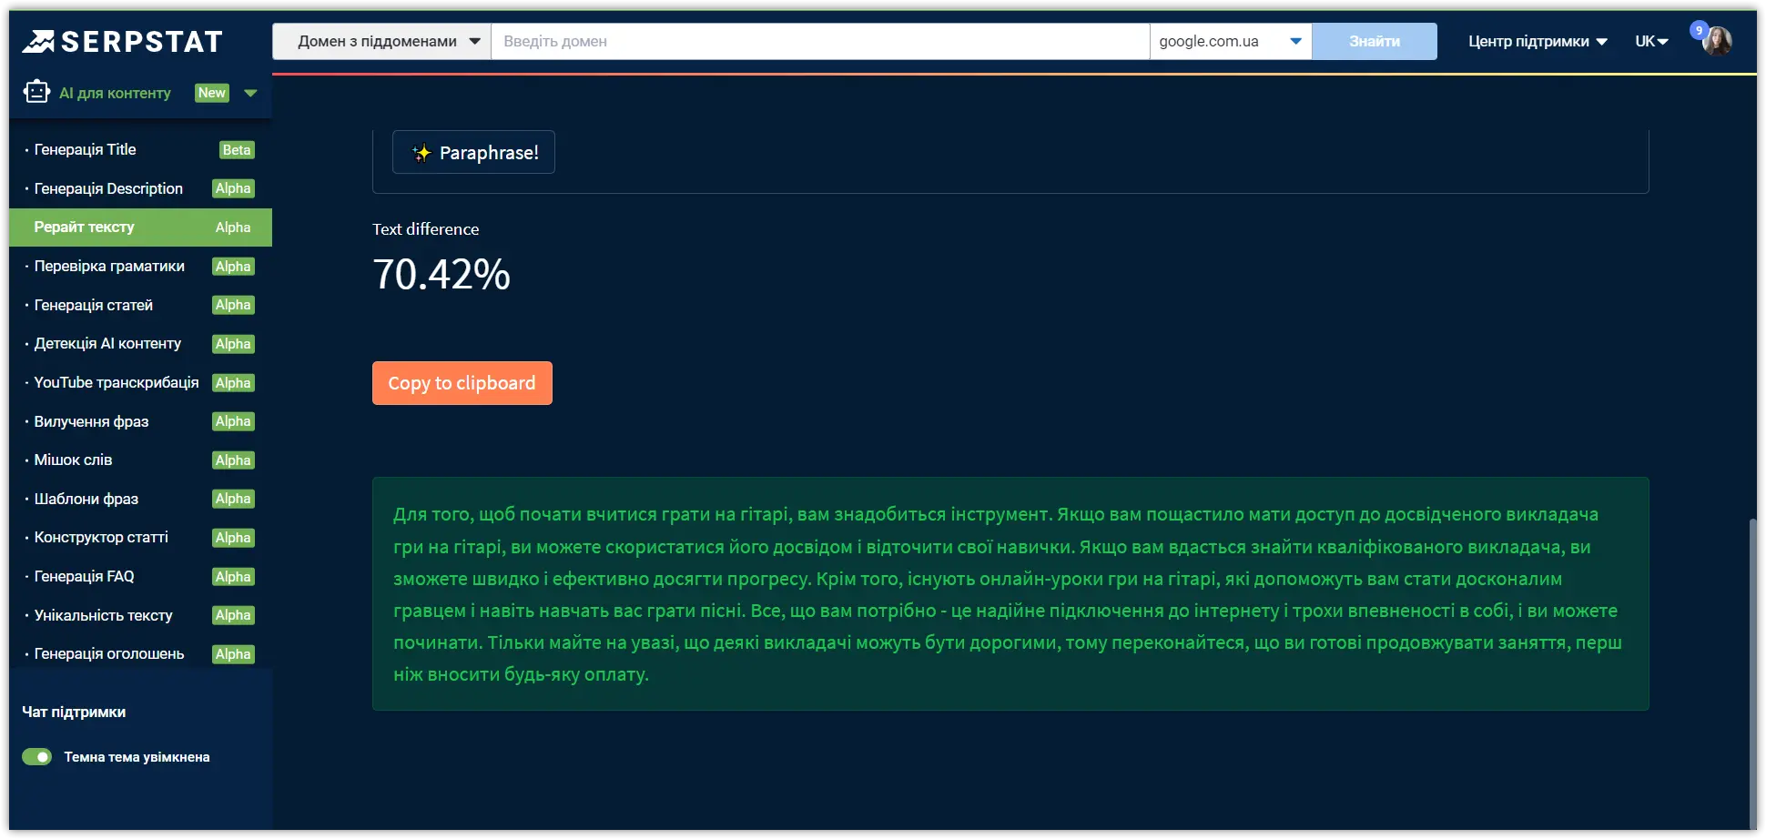Image resolution: width=1766 pixels, height=839 pixels.
Task: Click the New badge beside AI для контенту
Action: point(212,93)
